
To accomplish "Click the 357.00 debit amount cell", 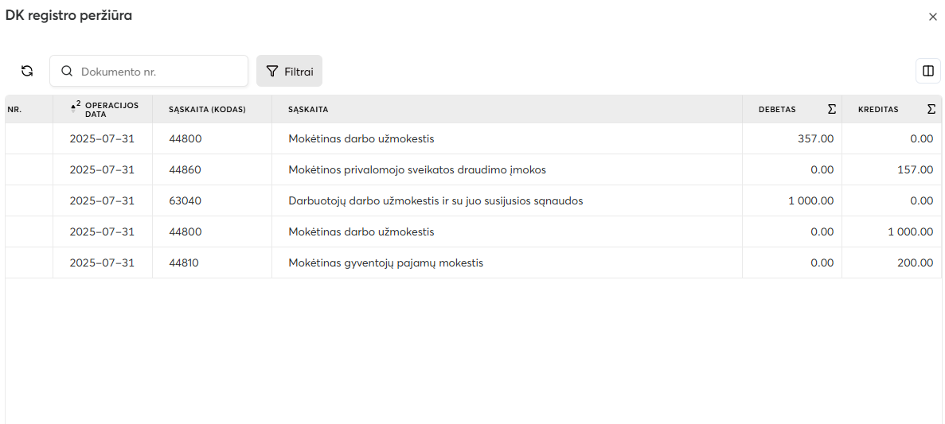I will point(815,138).
